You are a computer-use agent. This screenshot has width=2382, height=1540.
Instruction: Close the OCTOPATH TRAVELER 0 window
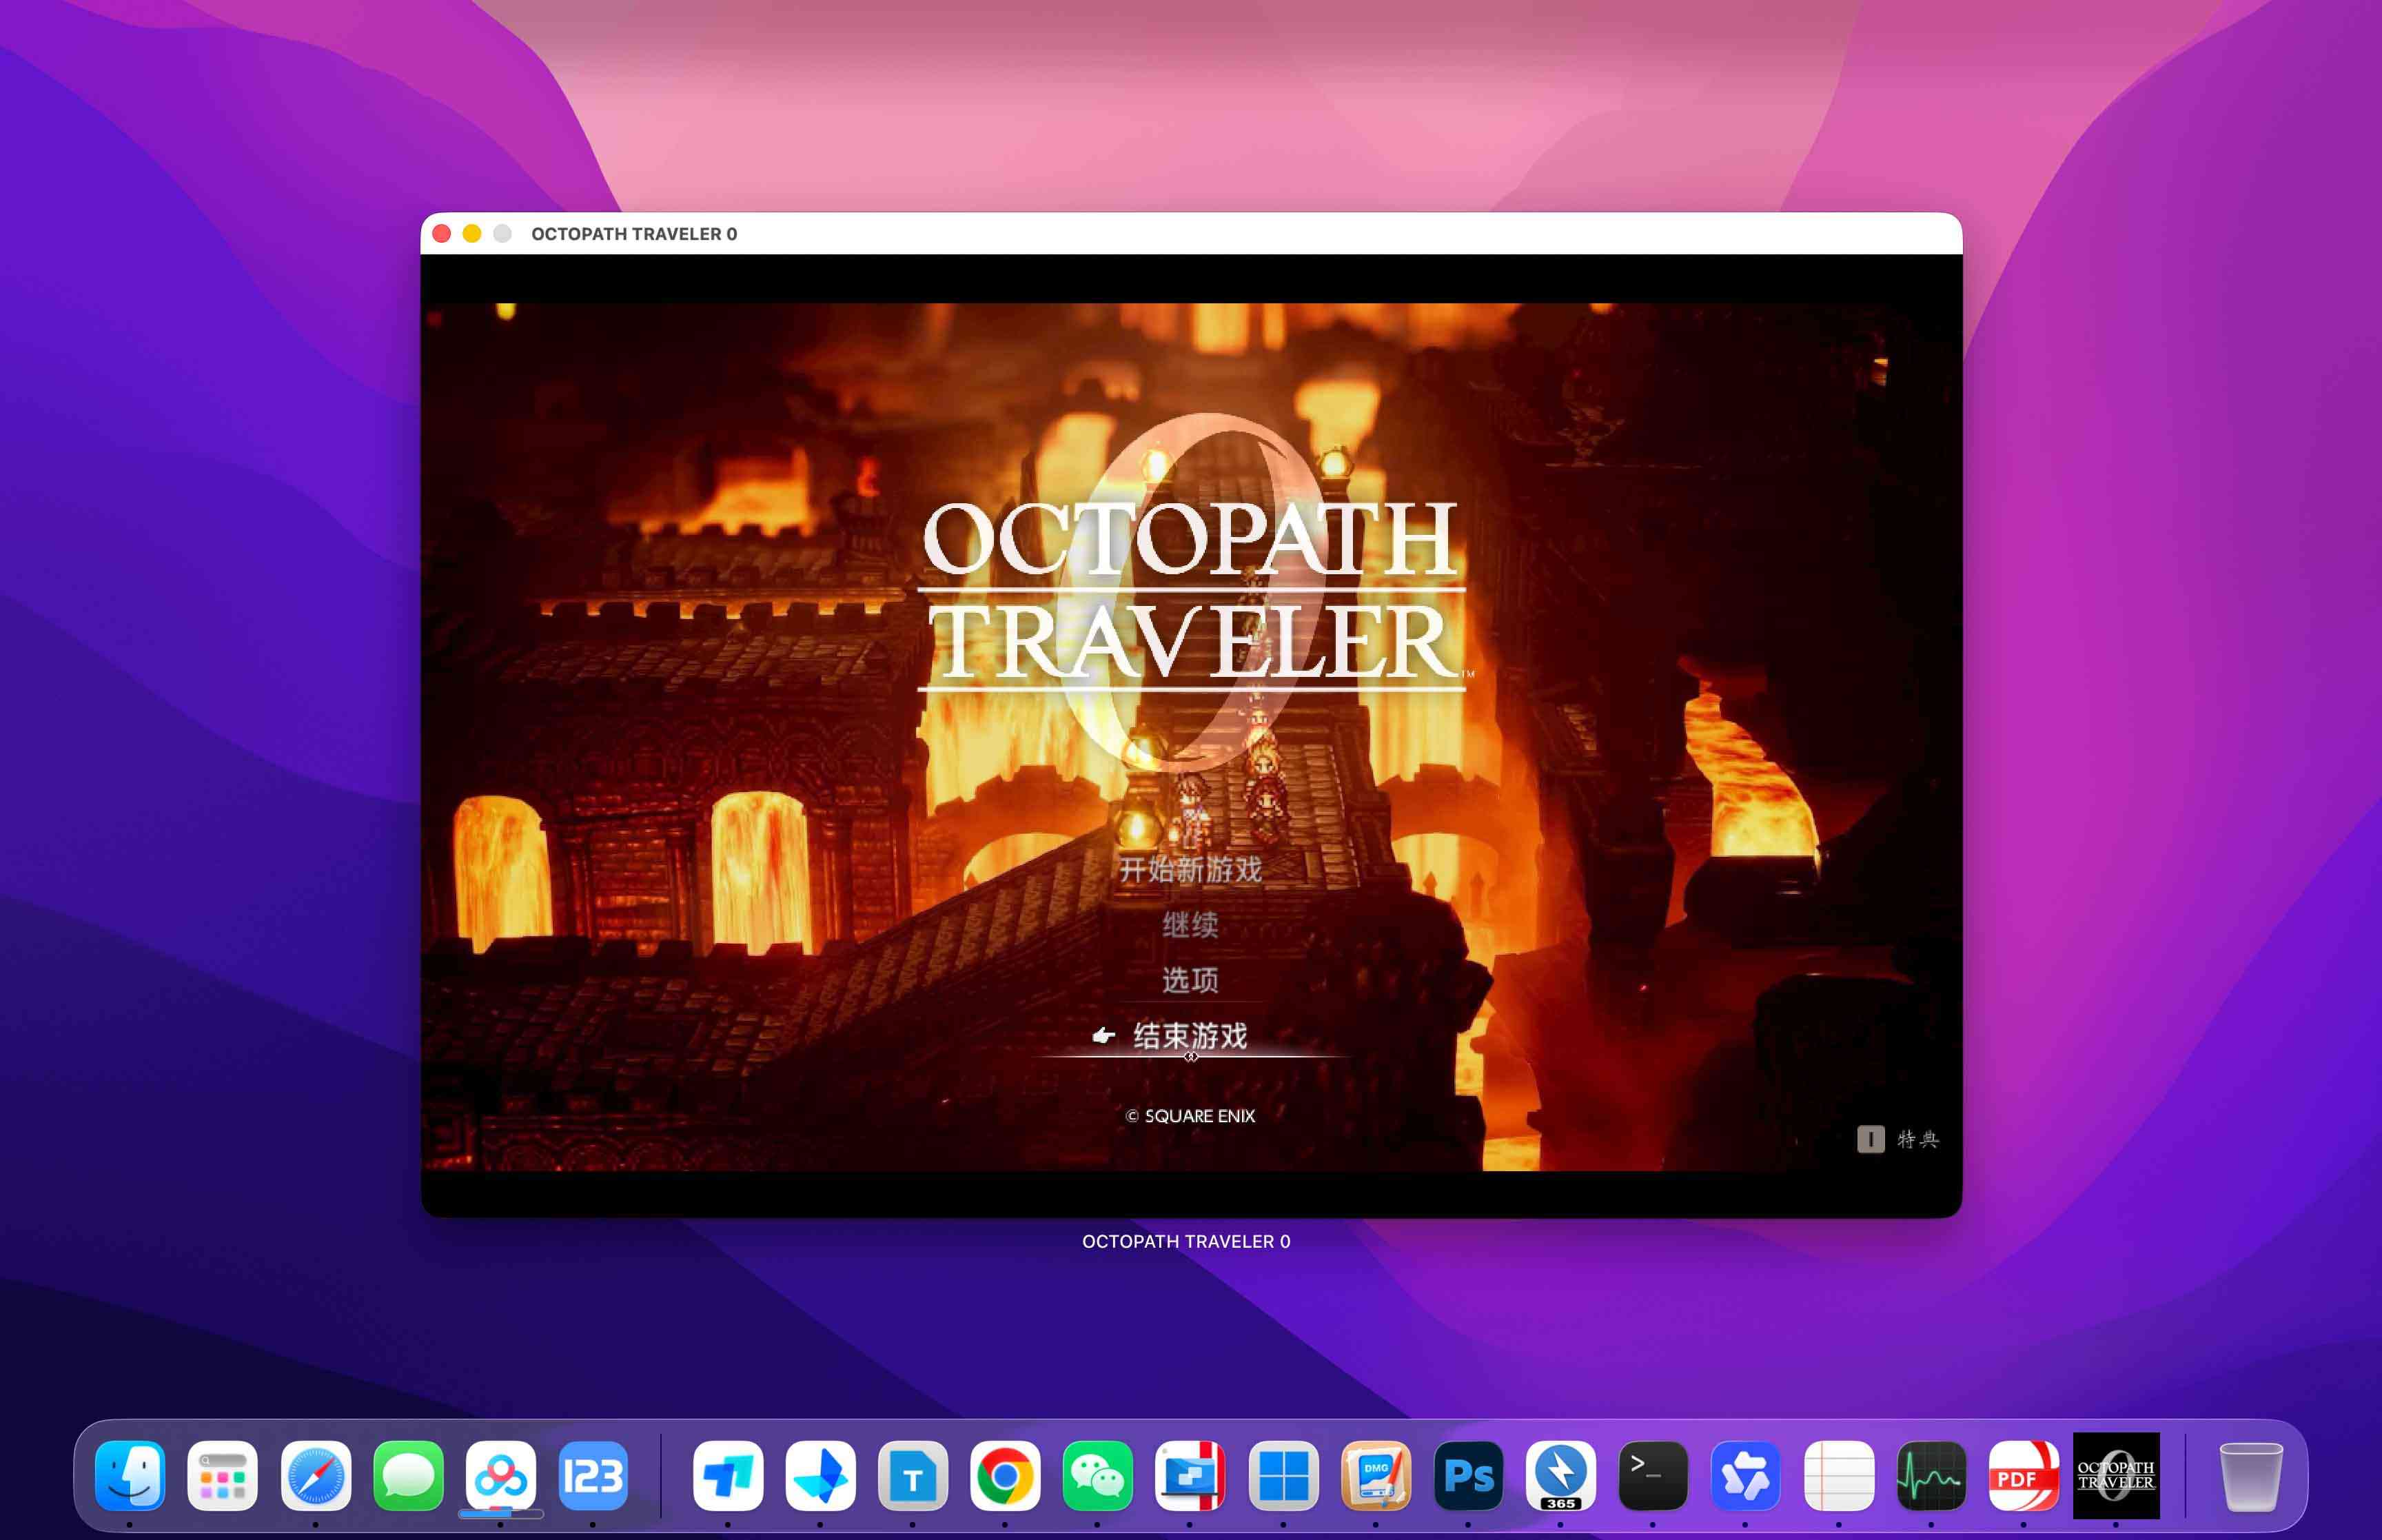tap(442, 234)
